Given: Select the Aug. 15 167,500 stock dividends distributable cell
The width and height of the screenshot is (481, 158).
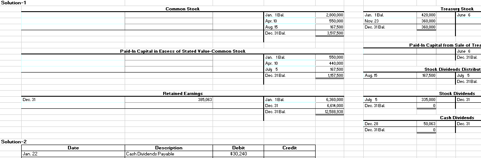Looking at the screenshot, I should pos(426,75).
